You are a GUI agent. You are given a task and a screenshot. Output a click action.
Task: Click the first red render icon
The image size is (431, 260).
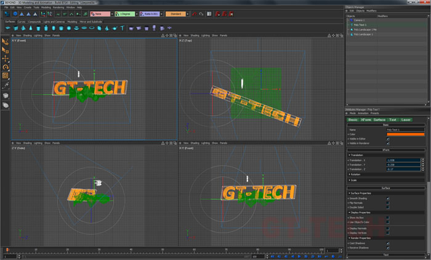click(218, 14)
